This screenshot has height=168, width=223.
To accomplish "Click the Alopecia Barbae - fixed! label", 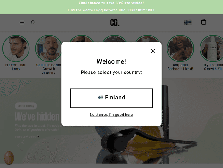I will point(180,67).
